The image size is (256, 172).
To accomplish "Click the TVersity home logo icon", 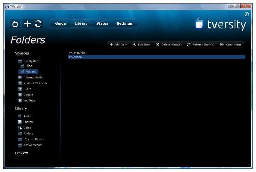I will (15, 24).
